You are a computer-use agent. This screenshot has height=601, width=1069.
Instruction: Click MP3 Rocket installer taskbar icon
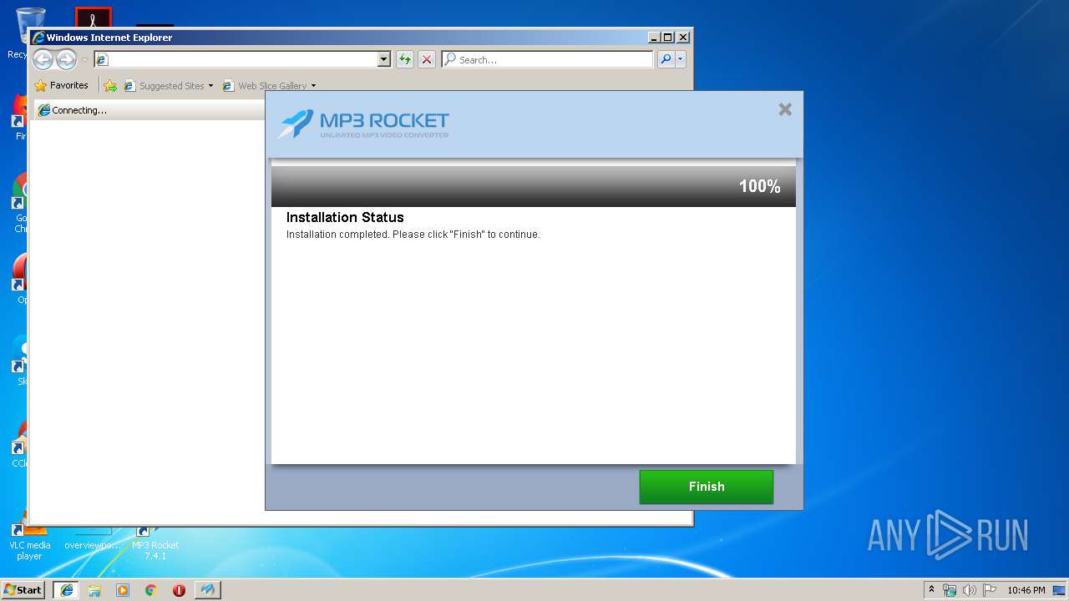[208, 590]
